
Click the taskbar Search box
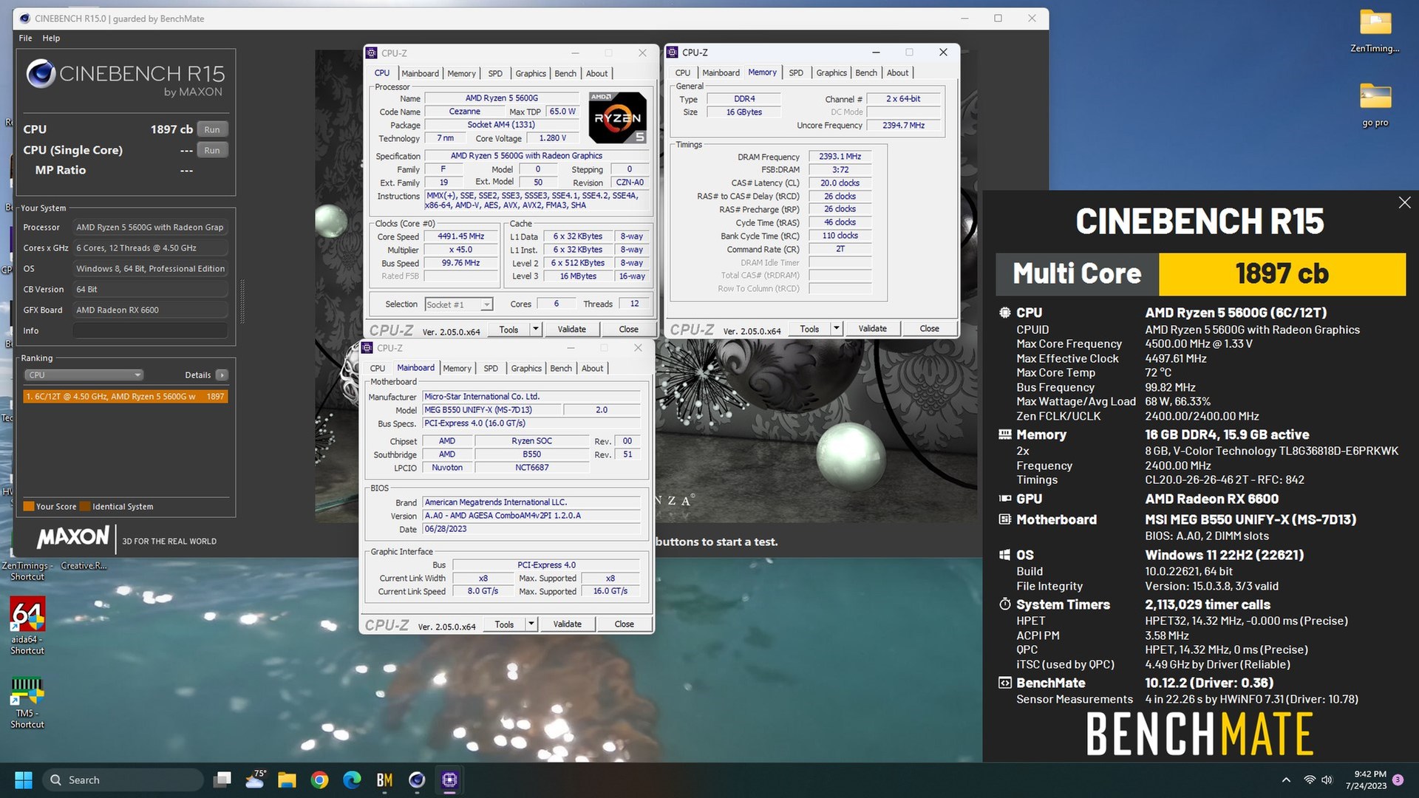coord(123,780)
